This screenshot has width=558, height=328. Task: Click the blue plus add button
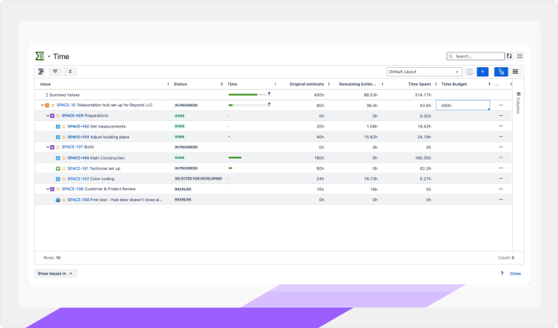[x=482, y=71]
